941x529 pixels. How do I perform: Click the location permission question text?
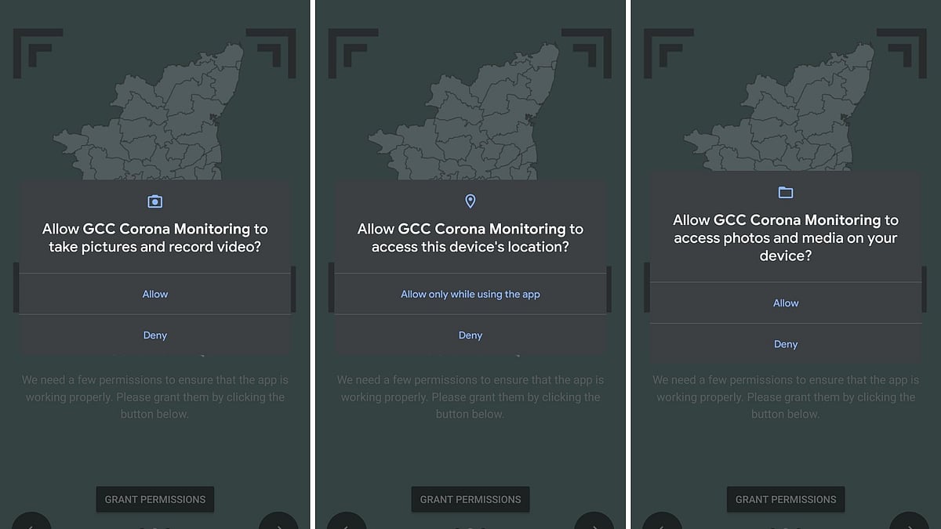[470, 237]
